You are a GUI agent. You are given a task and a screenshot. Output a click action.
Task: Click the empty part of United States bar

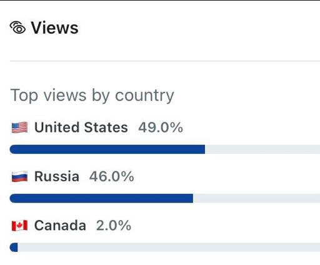click(x=262, y=149)
